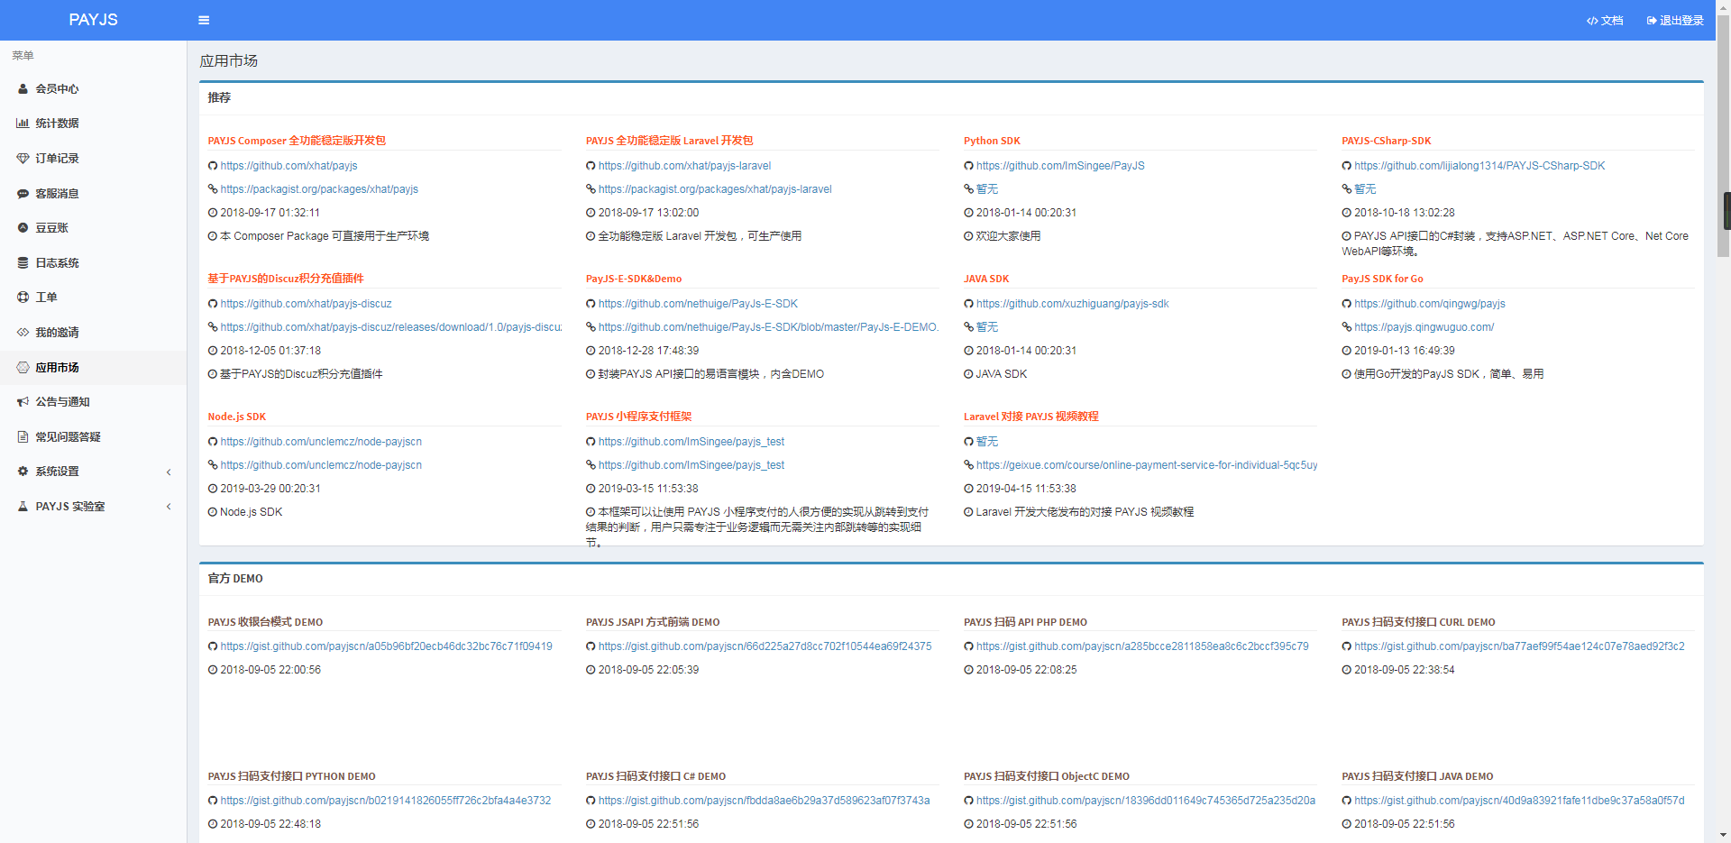
Task: Open 扫码支付接口 PYTHON DEMO gist link
Action: (x=386, y=801)
